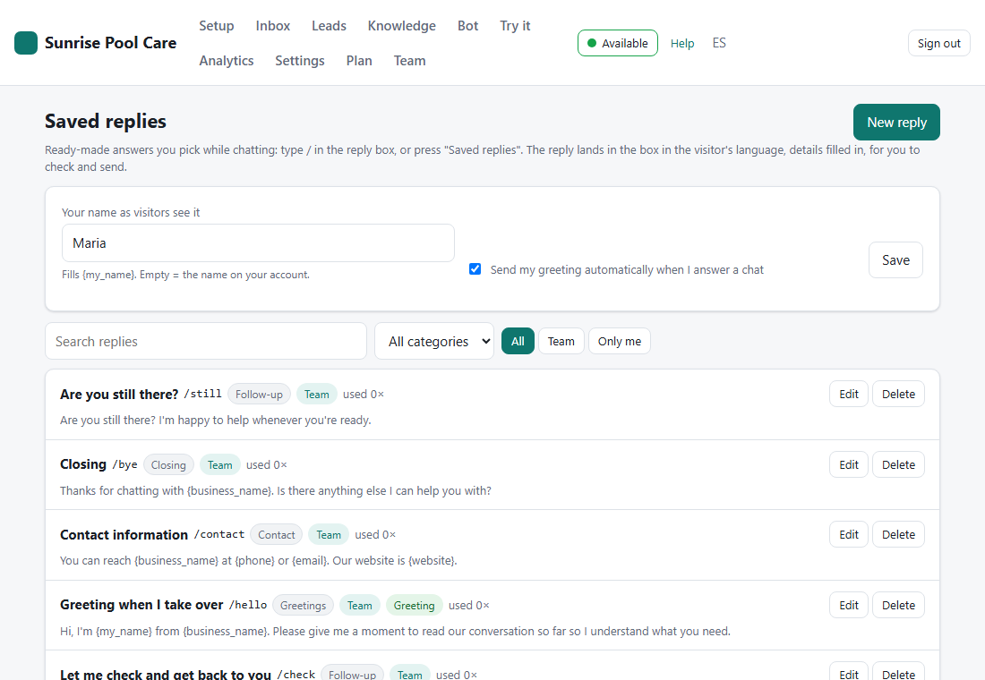
Task: Click the Contact tag on /contact reply
Action: (277, 534)
